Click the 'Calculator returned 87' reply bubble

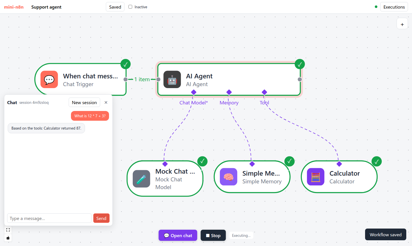pyautogui.click(x=46, y=128)
